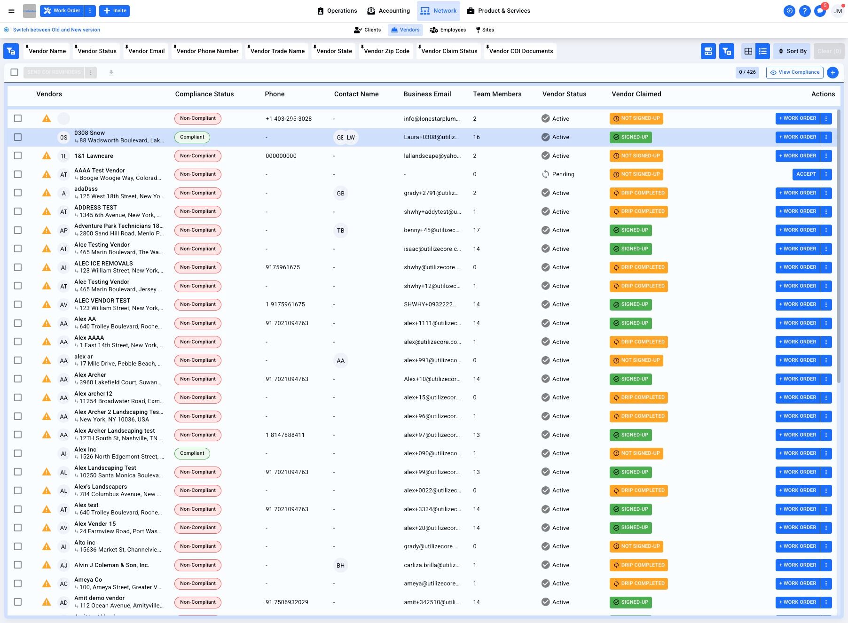The image size is (848, 623).
Task: Open the hamburger navigation menu
Action: [11, 11]
